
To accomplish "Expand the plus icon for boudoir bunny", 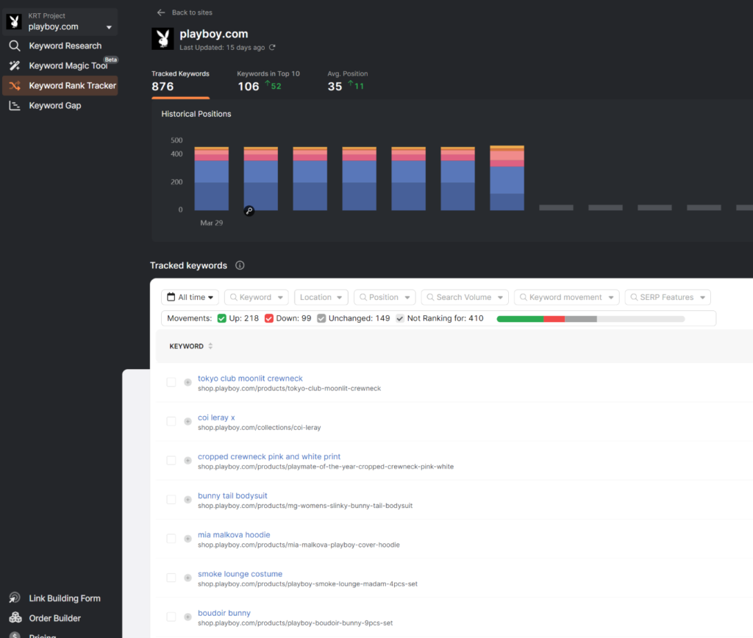I will click(188, 617).
